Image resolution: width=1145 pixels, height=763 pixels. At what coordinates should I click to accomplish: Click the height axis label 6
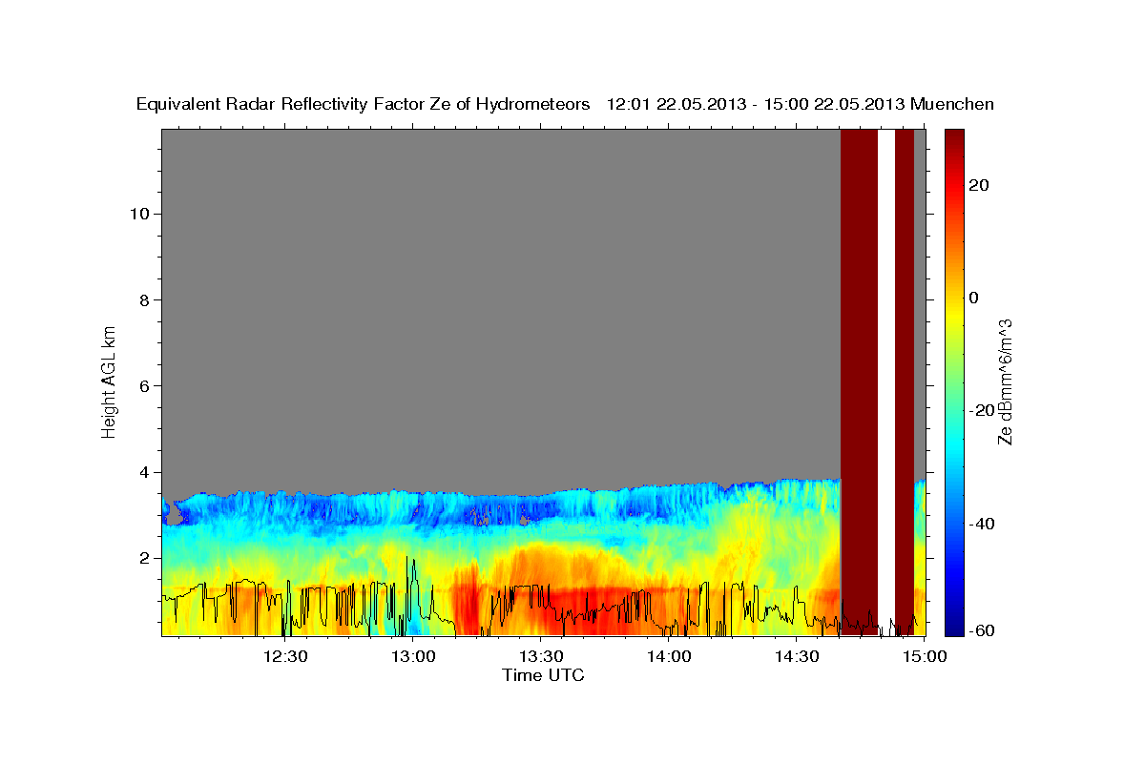[145, 385]
